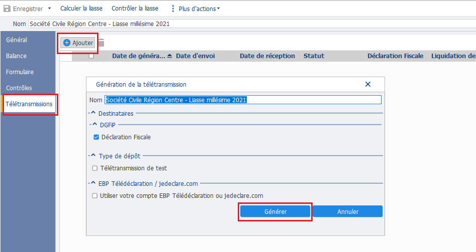Viewport: 476px width, 252px height.
Task: Click the Liquidation column header
Action: (452, 56)
